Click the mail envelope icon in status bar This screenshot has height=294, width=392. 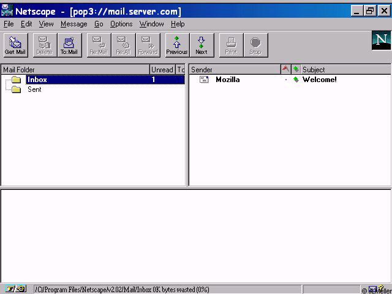[372, 289]
